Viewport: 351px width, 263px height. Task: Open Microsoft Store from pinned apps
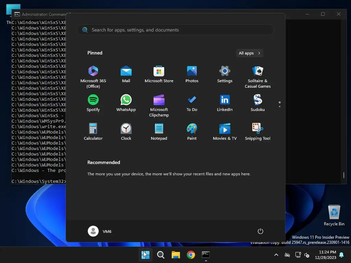coord(159,74)
